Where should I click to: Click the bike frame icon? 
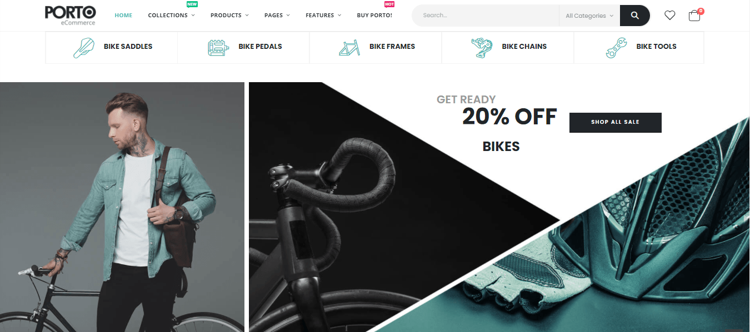[349, 47]
